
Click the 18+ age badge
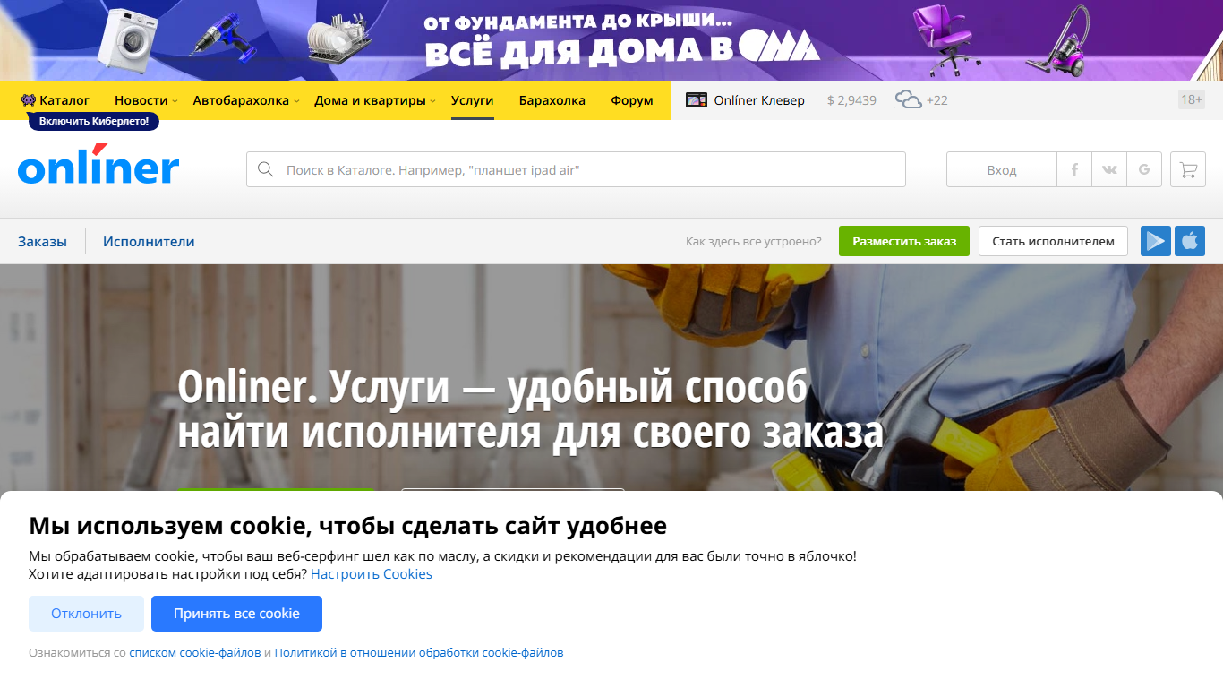tap(1192, 99)
